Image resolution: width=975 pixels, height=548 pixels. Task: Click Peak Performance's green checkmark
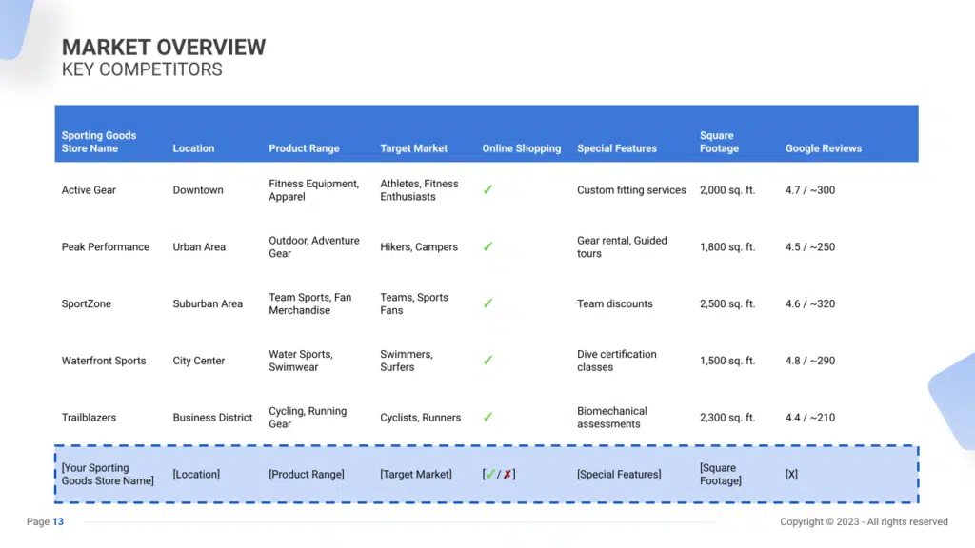point(488,246)
